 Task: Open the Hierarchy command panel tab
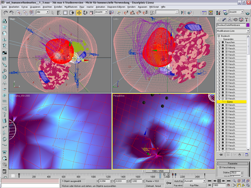point(229,19)
